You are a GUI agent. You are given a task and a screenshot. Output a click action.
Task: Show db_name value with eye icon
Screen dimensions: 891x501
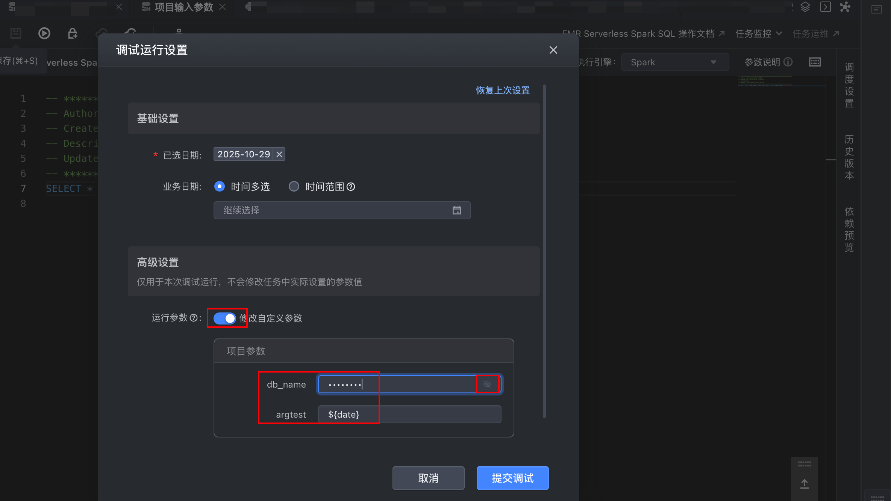[487, 384]
